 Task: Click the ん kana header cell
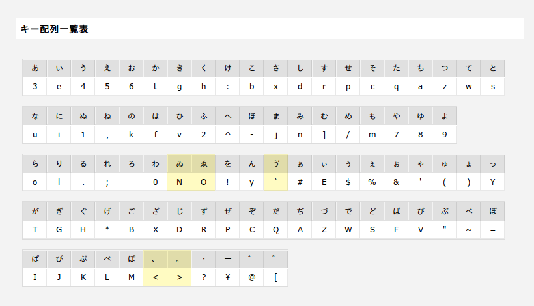click(x=251, y=163)
